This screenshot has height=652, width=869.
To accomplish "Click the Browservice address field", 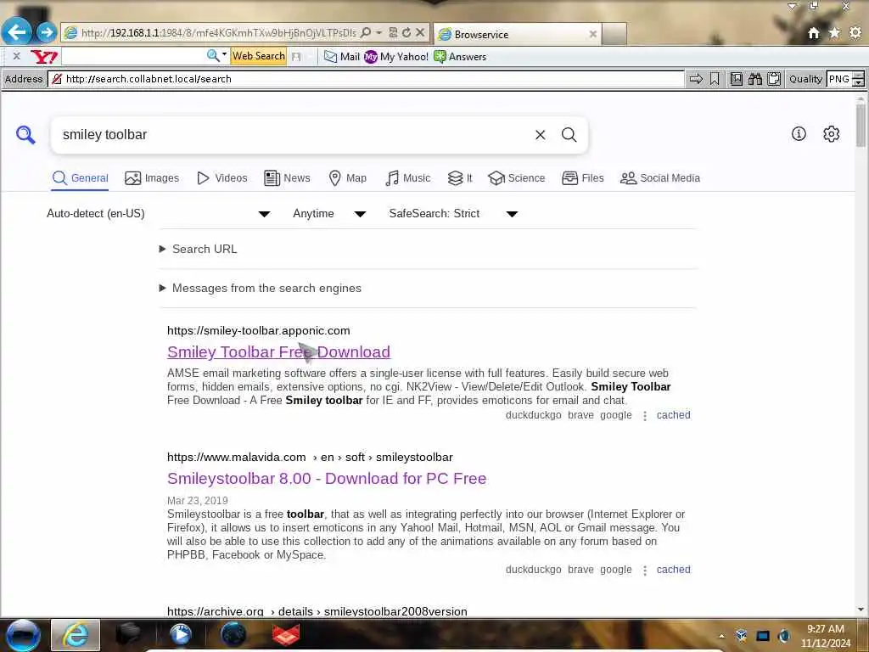I will pyautogui.click(x=366, y=79).
